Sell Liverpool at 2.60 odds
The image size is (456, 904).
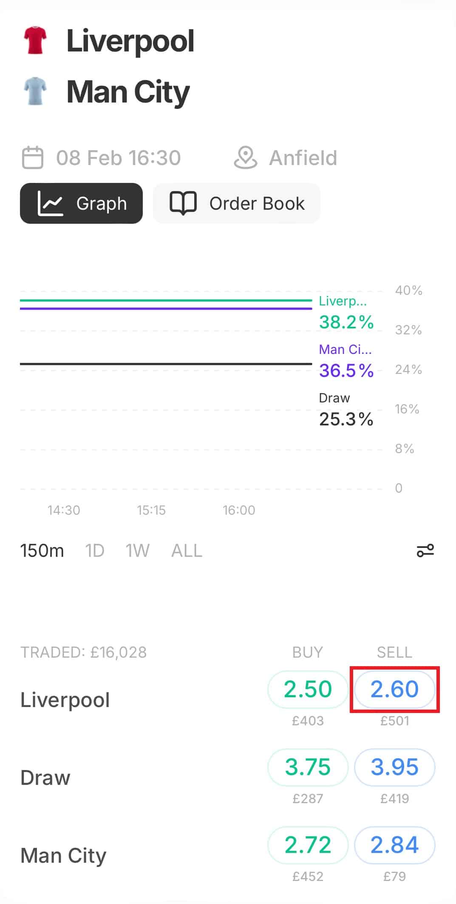394,689
